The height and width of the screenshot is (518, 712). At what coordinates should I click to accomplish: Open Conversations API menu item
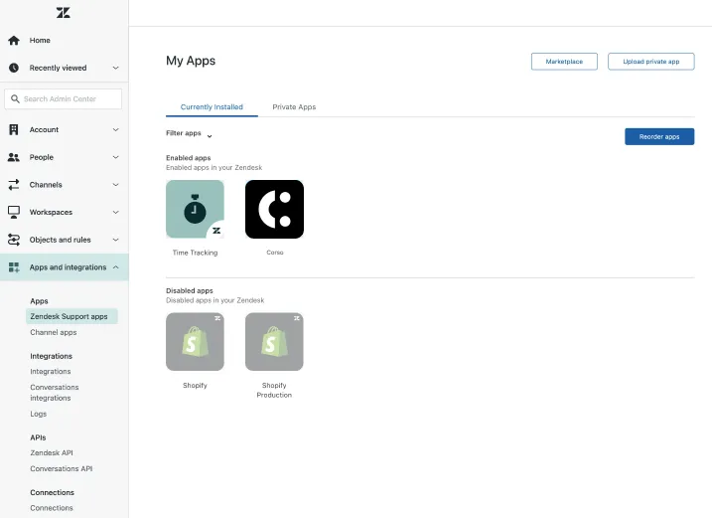coord(62,469)
